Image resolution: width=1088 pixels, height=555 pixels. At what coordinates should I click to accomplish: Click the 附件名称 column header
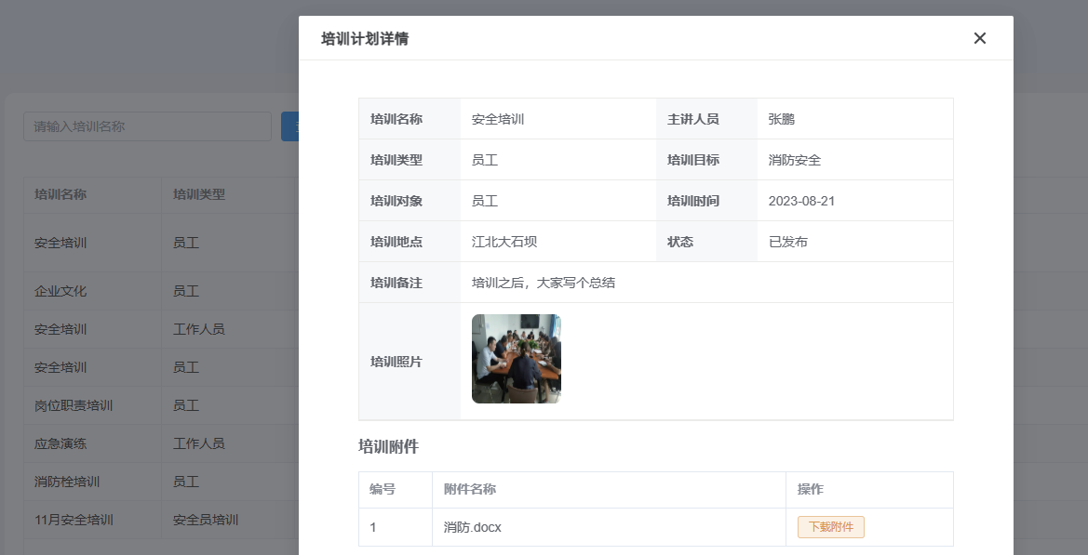[470, 489]
